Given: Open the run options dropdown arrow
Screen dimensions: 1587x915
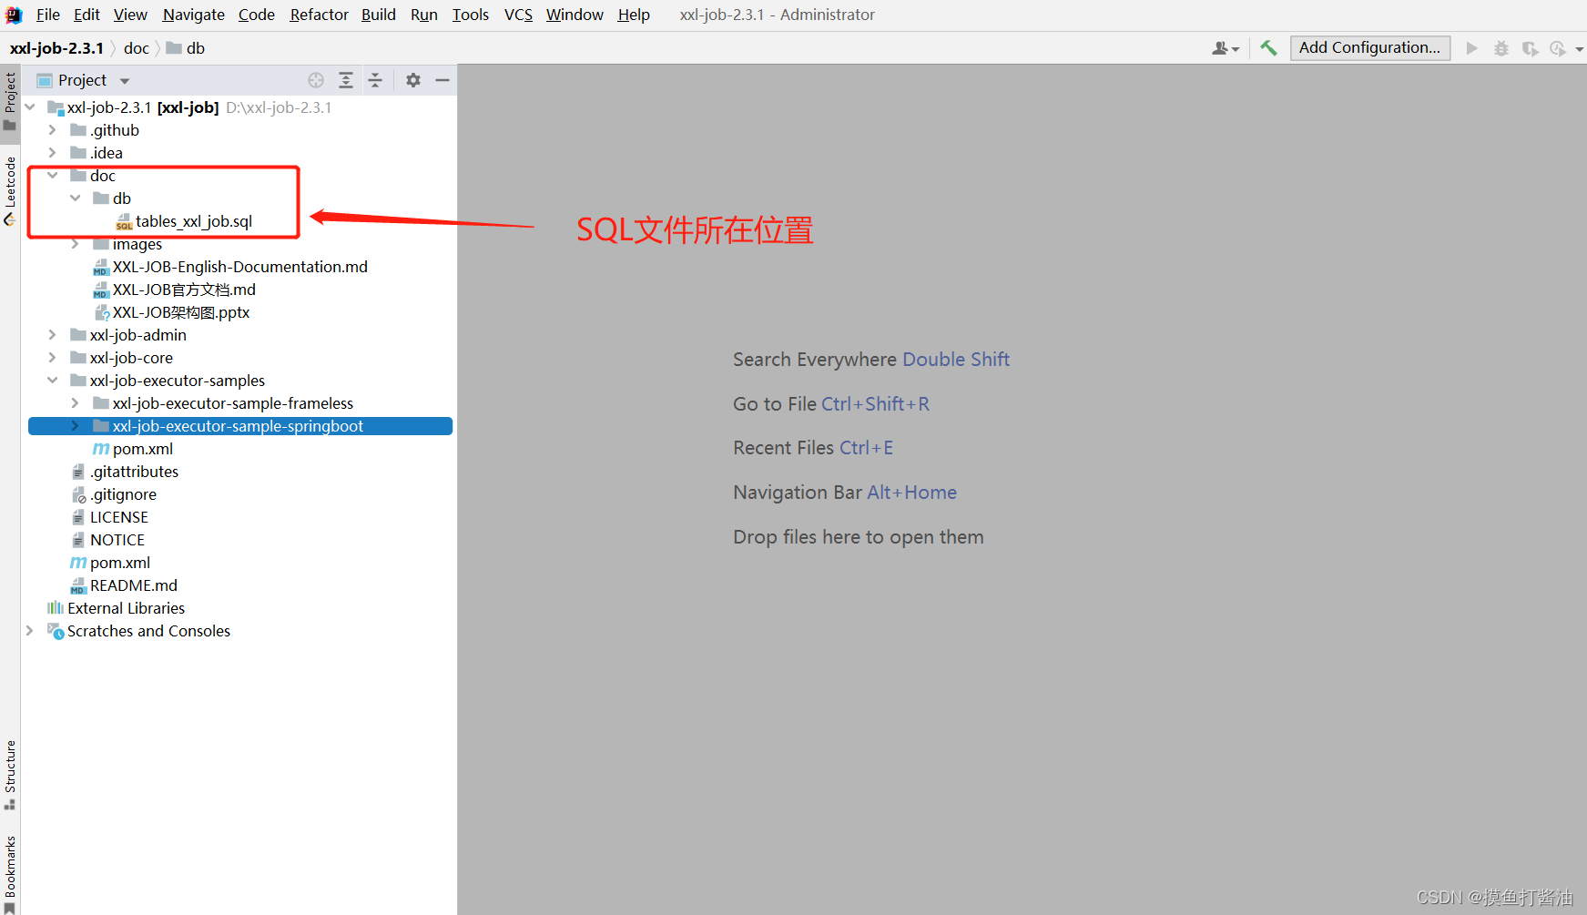Looking at the screenshot, I should (1579, 49).
